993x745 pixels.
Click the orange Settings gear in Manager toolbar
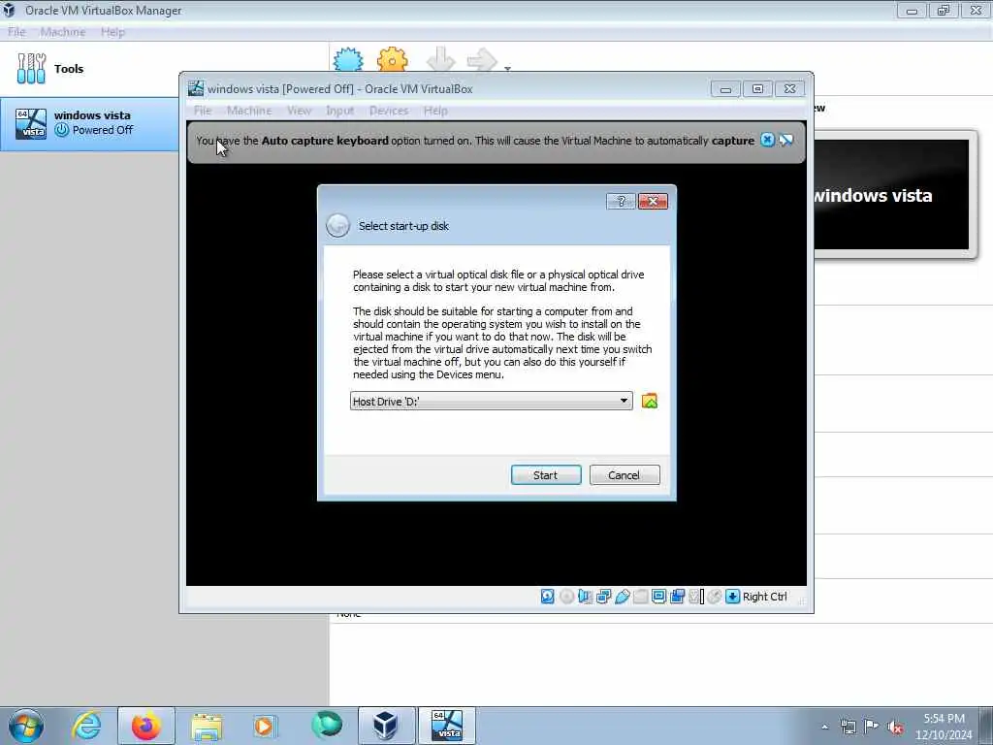pyautogui.click(x=392, y=60)
